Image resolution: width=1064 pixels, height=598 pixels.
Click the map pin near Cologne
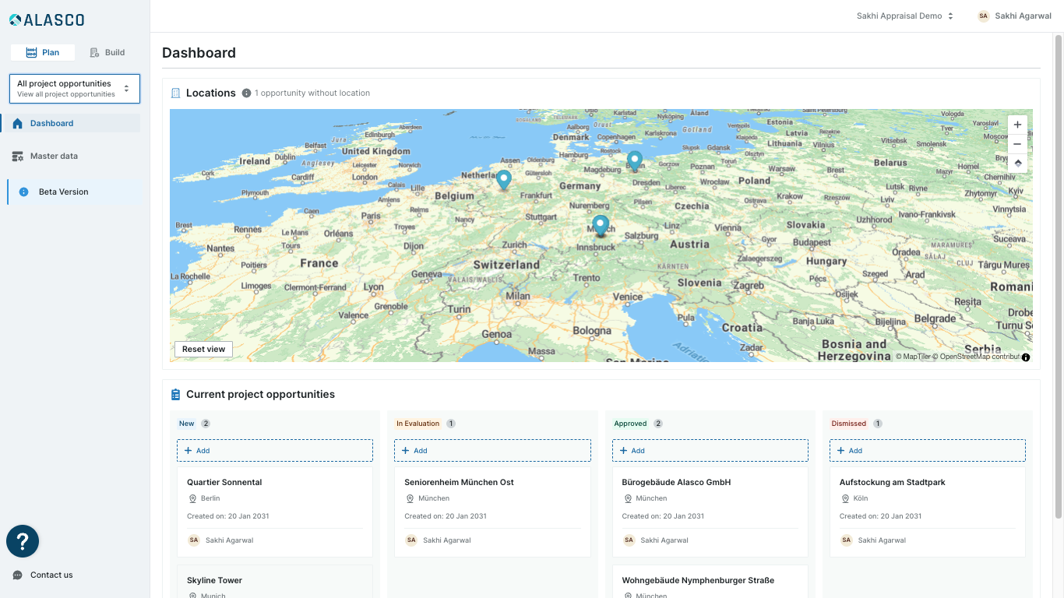point(504,180)
